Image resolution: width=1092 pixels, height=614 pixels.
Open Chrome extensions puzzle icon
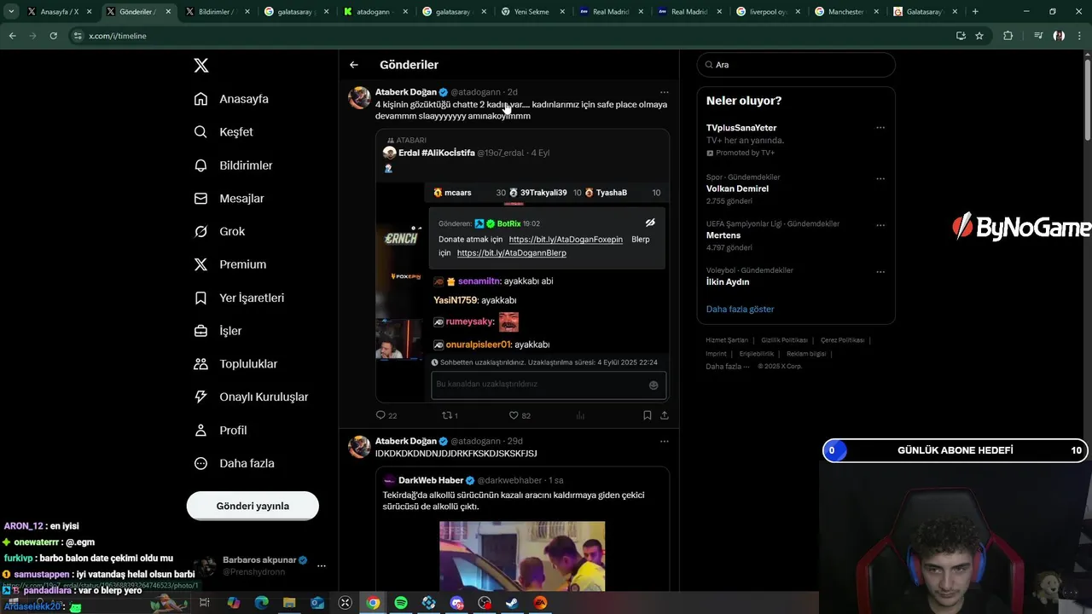(x=1008, y=36)
